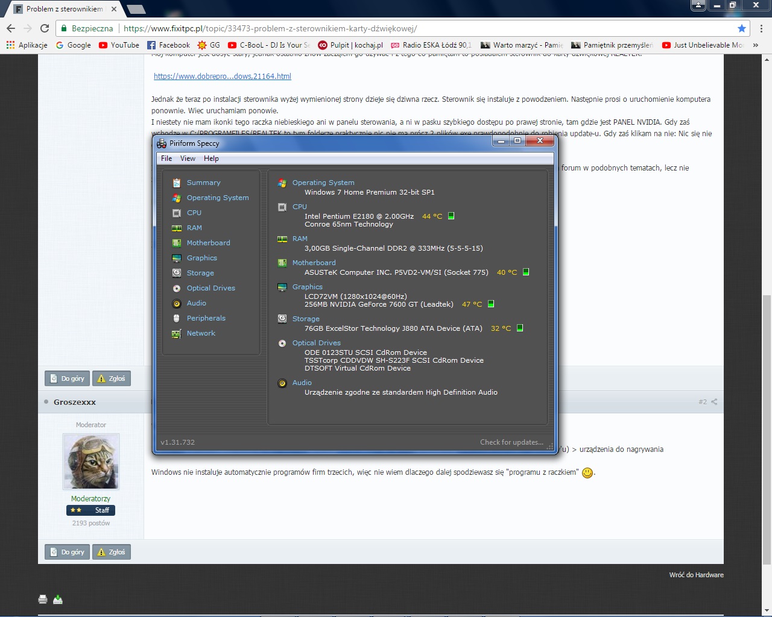772x617 pixels.
Task: Open the Google bookmark
Action: 73,45
